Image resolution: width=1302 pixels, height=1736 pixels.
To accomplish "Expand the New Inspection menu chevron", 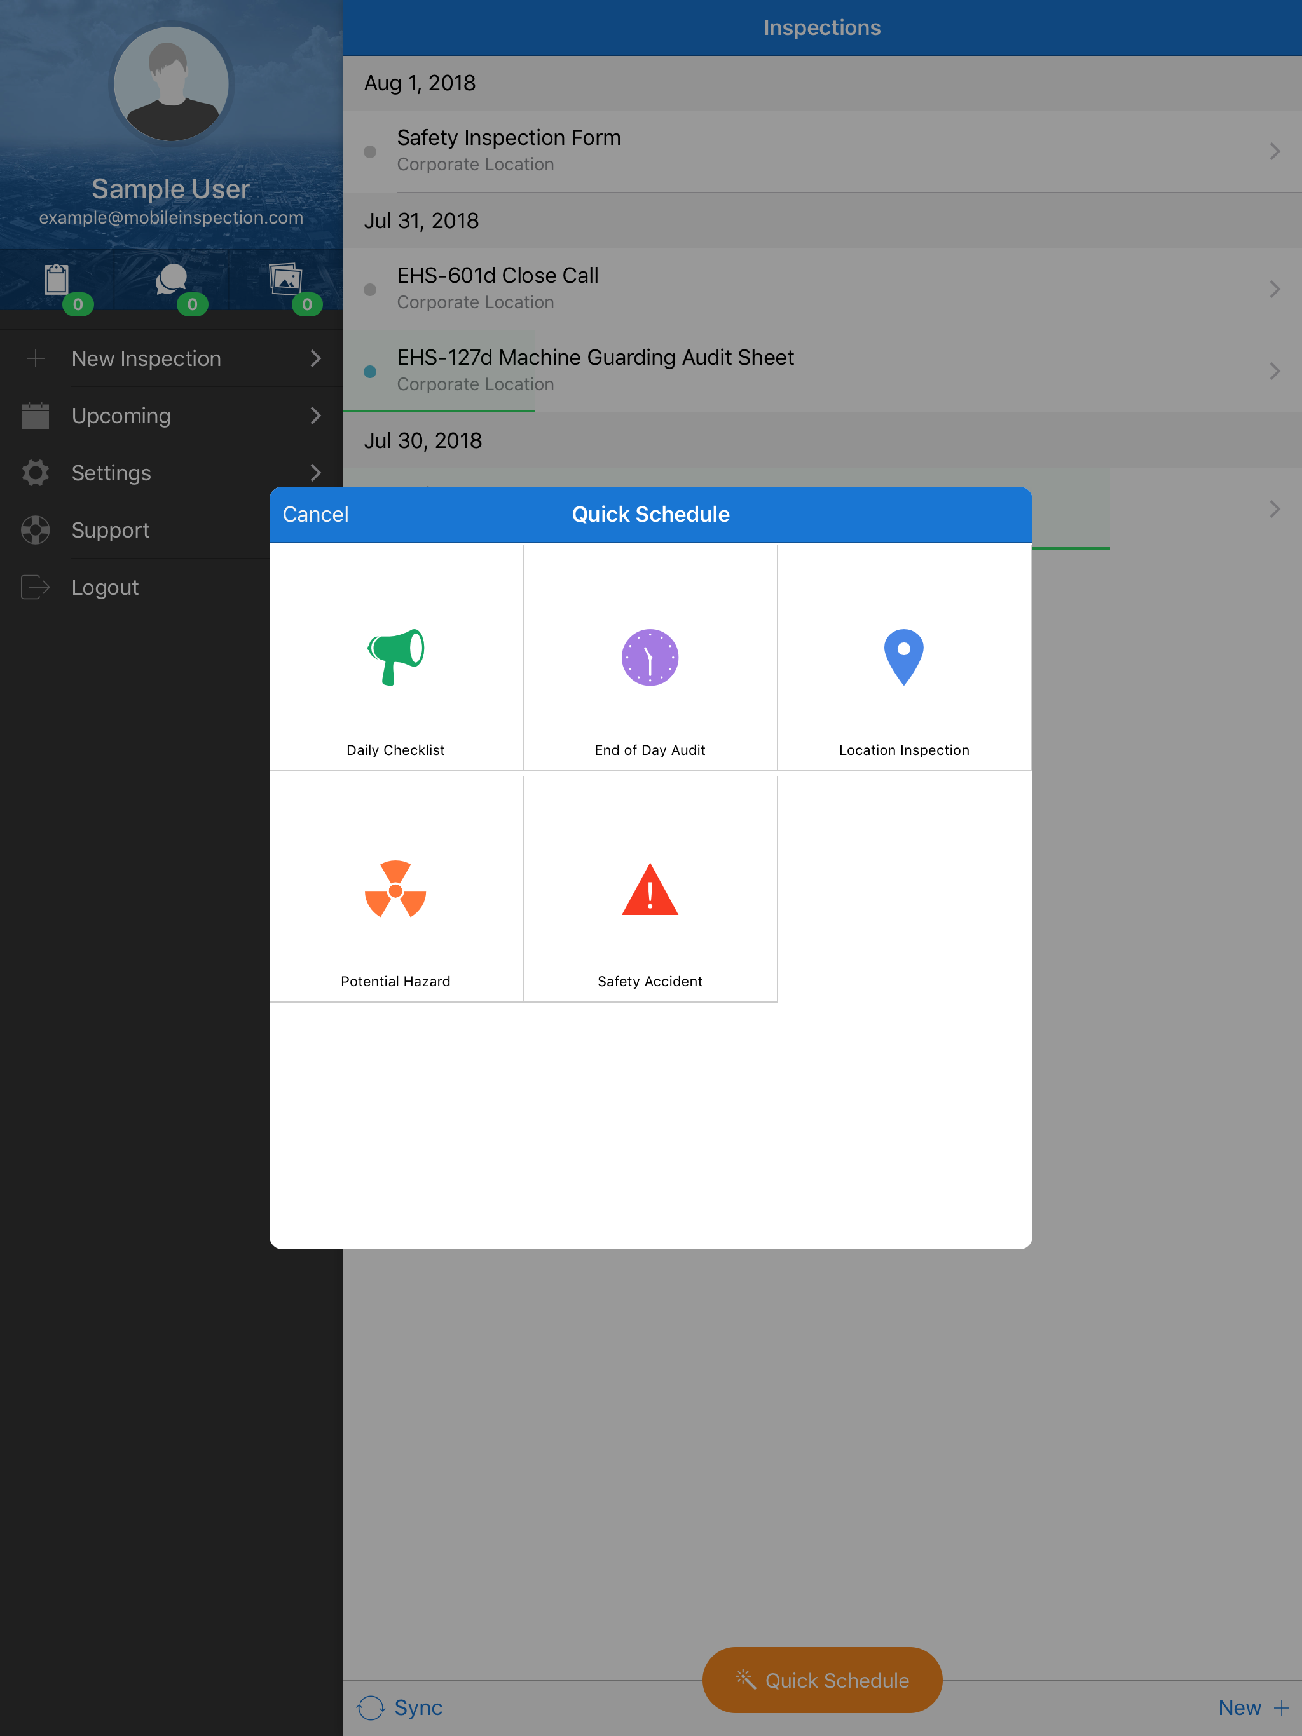I will tap(316, 358).
